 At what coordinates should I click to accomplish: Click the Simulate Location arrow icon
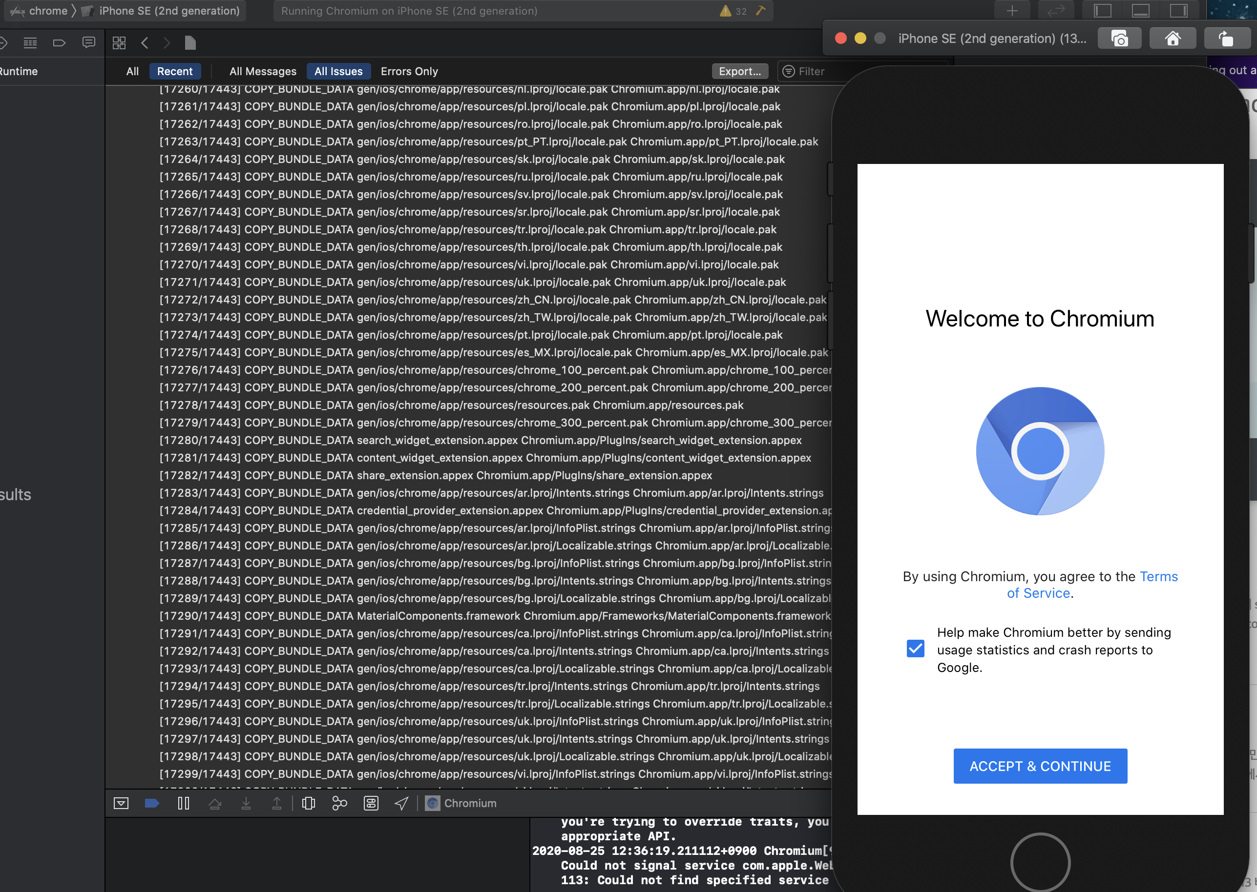pyautogui.click(x=402, y=803)
